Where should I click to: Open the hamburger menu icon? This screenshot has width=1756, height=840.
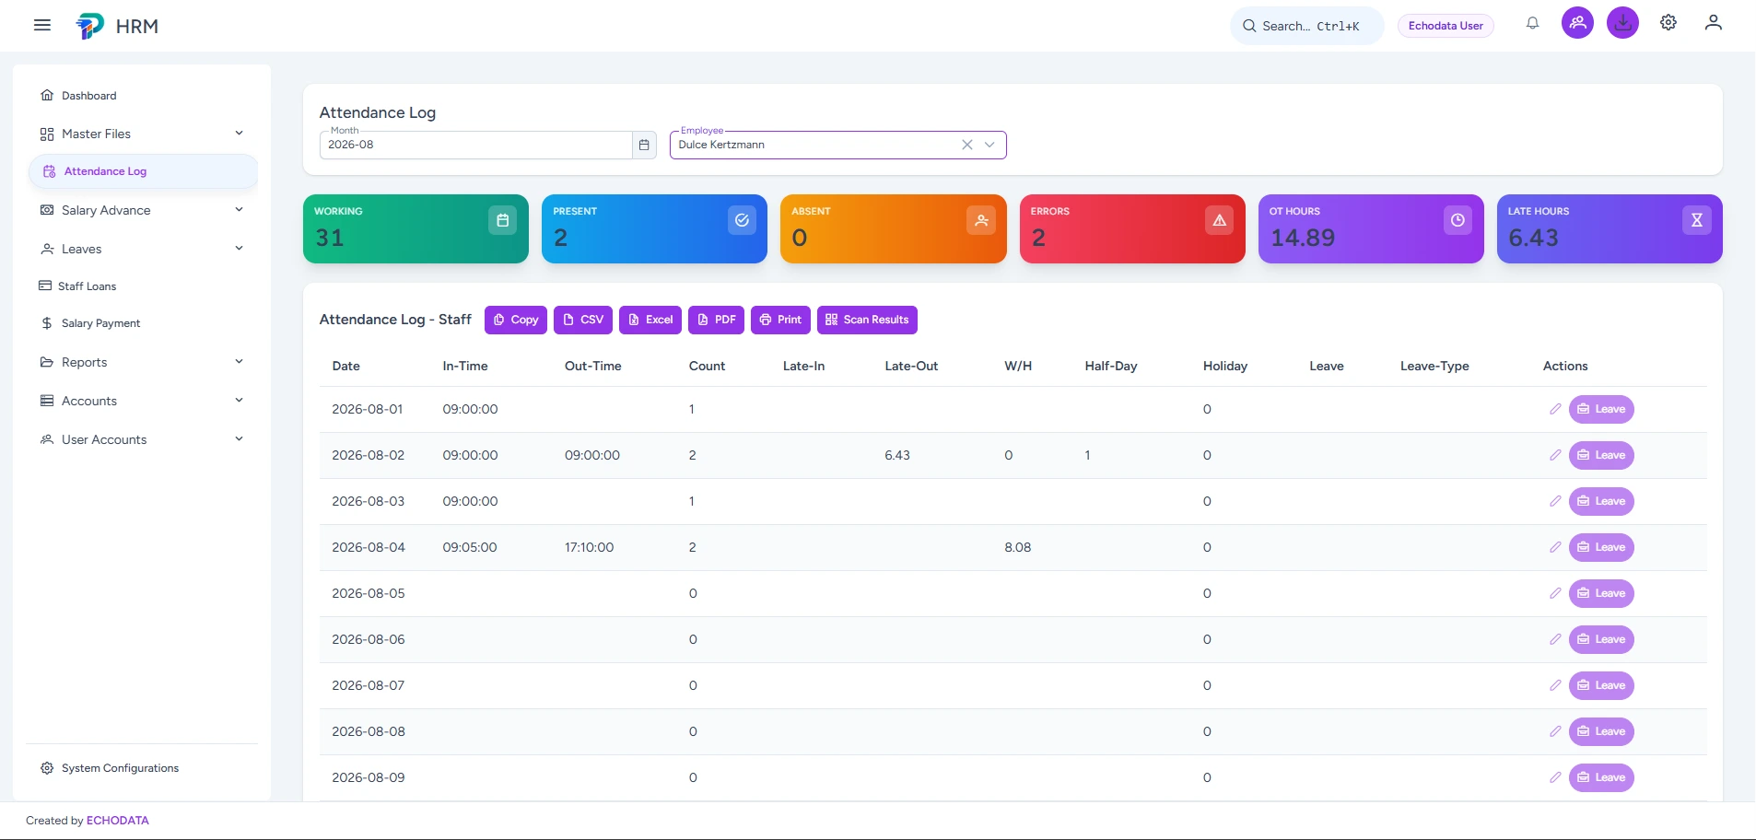click(x=42, y=26)
